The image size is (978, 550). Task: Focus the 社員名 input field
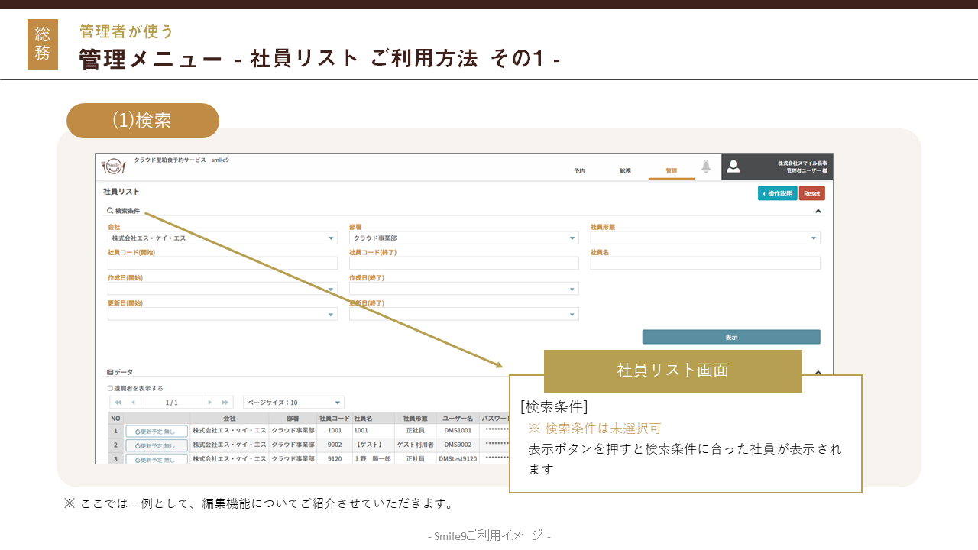coord(705,264)
